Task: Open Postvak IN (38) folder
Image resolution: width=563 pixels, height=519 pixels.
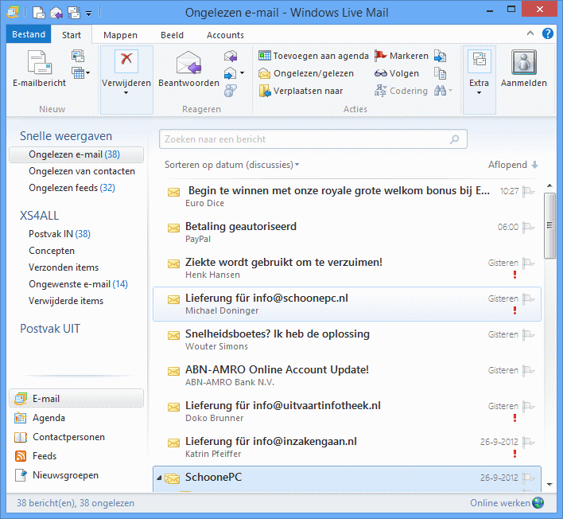Action: coord(60,234)
